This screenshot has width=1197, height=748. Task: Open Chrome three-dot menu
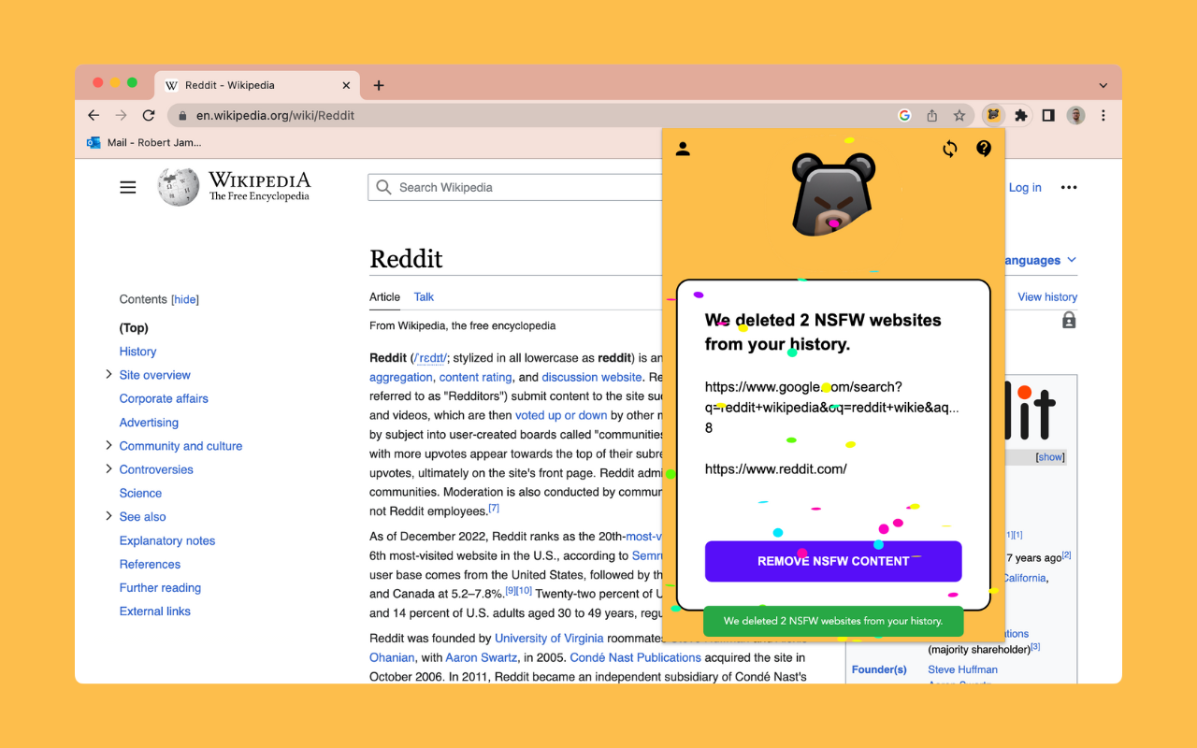point(1103,116)
